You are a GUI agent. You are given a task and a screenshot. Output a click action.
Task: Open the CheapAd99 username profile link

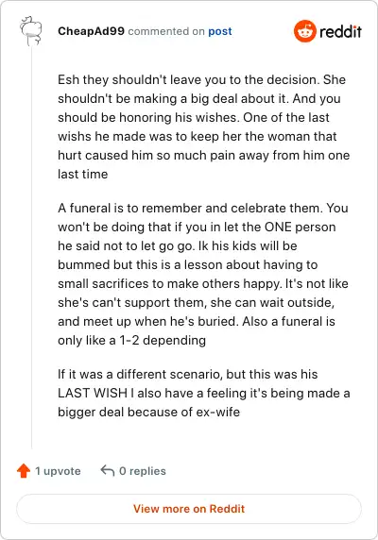[91, 31]
